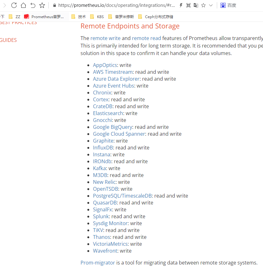263x267 pixels.
Task: Open the TiKV link
Action: [x=98, y=230]
